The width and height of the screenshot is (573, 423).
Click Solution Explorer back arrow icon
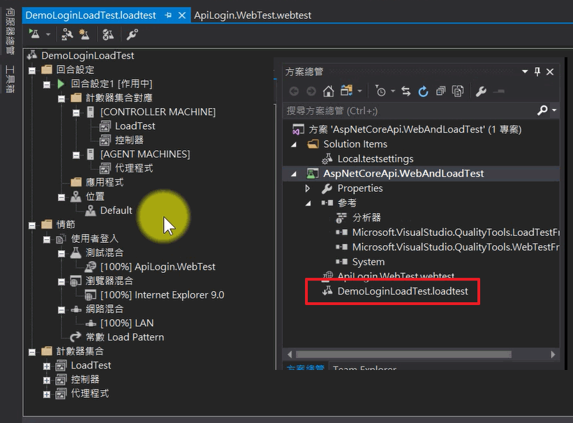(x=294, y=91)
